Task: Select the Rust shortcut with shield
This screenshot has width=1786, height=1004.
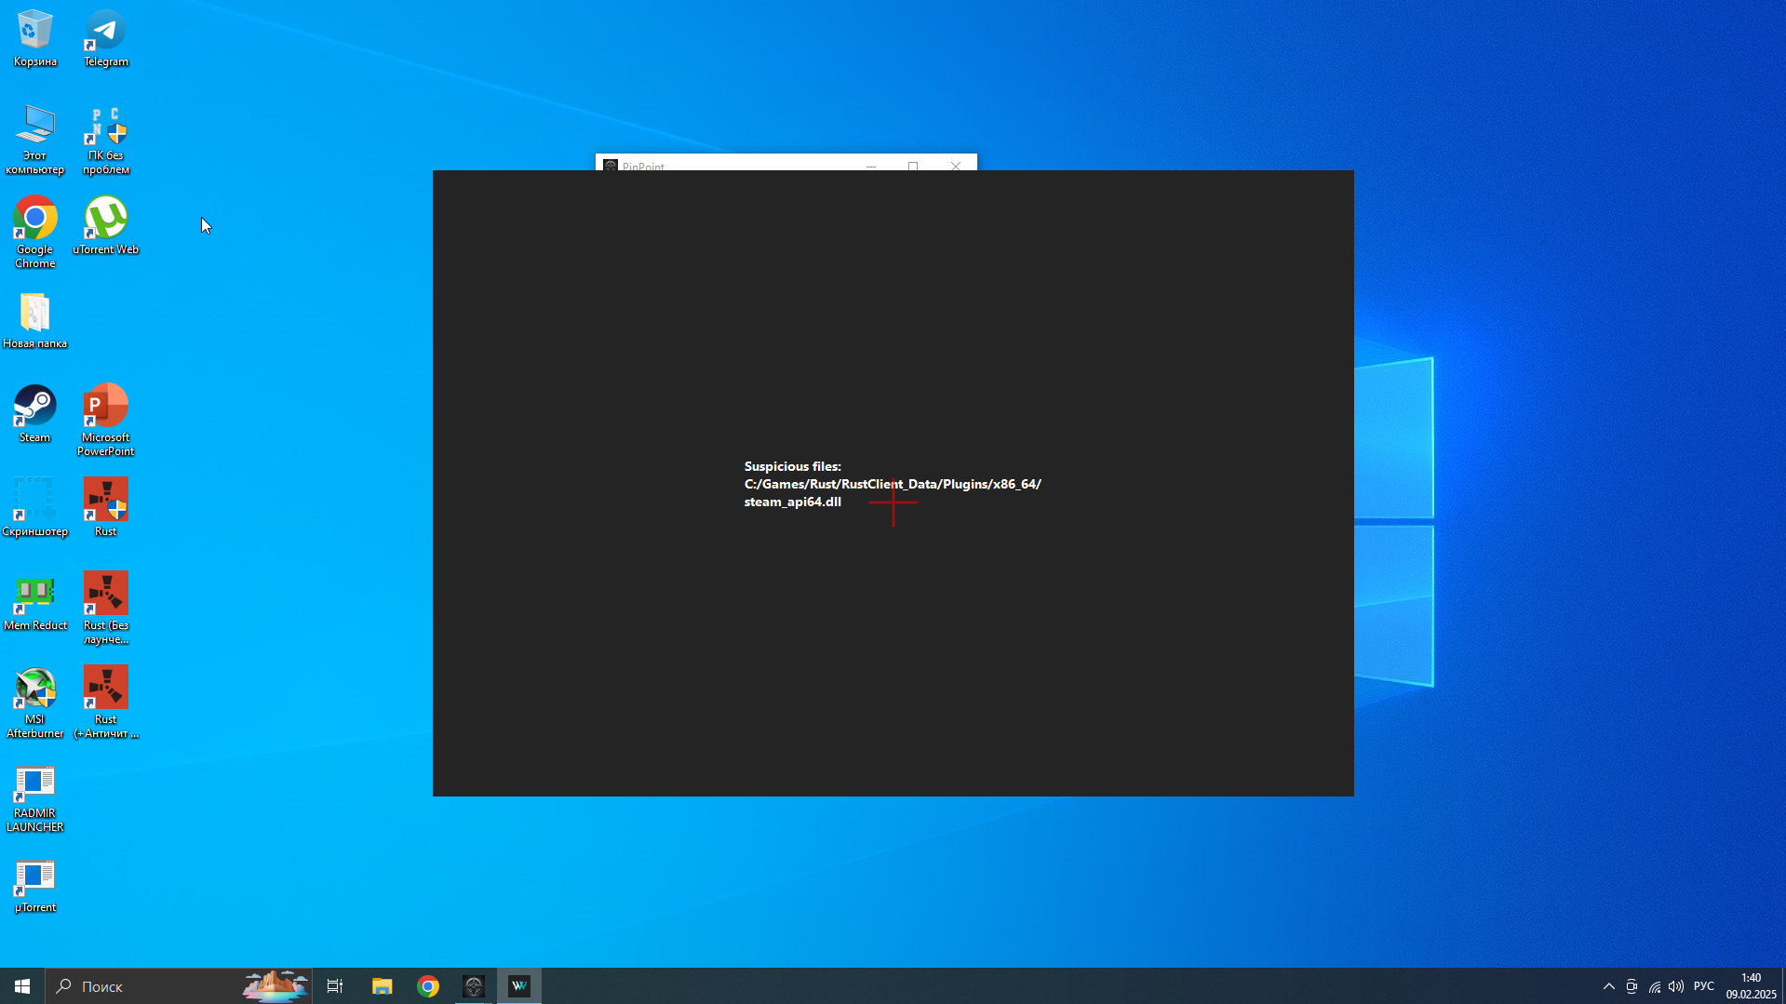Action: (106, 508)
